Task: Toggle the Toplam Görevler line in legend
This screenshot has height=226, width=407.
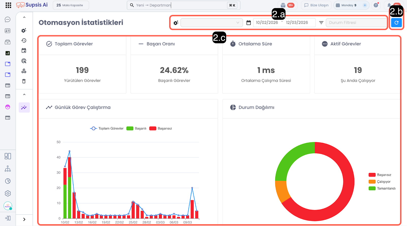Action: coord(107,128)
